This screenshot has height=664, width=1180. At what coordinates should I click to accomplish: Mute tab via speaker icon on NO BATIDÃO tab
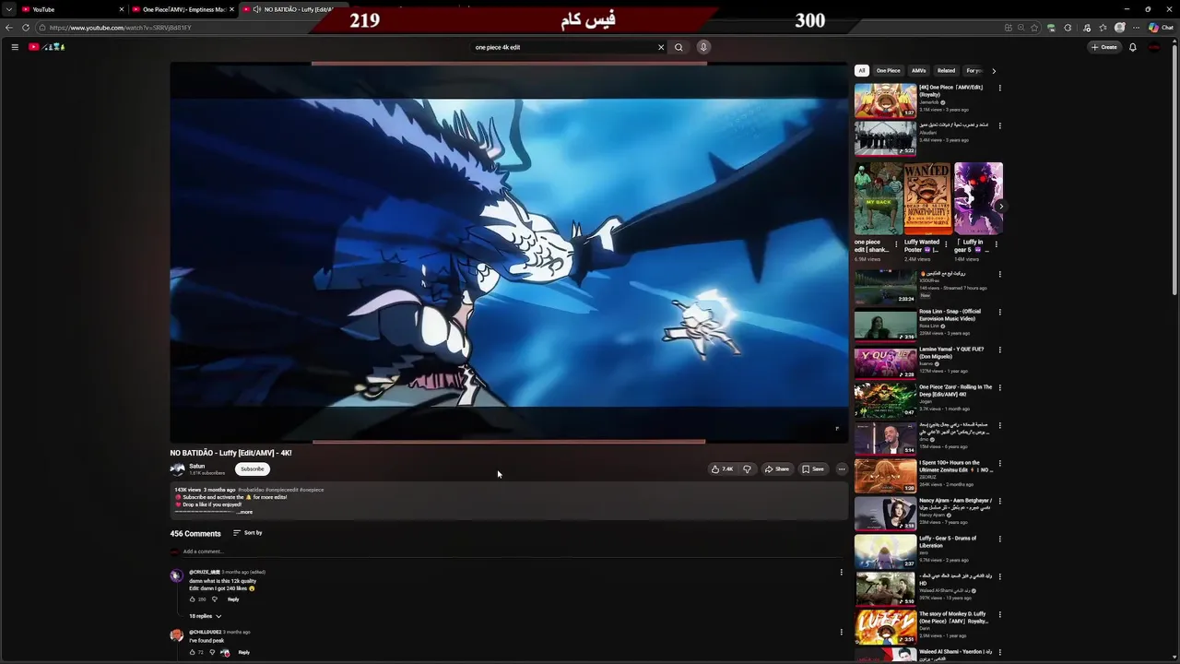[x=256, y=9]
